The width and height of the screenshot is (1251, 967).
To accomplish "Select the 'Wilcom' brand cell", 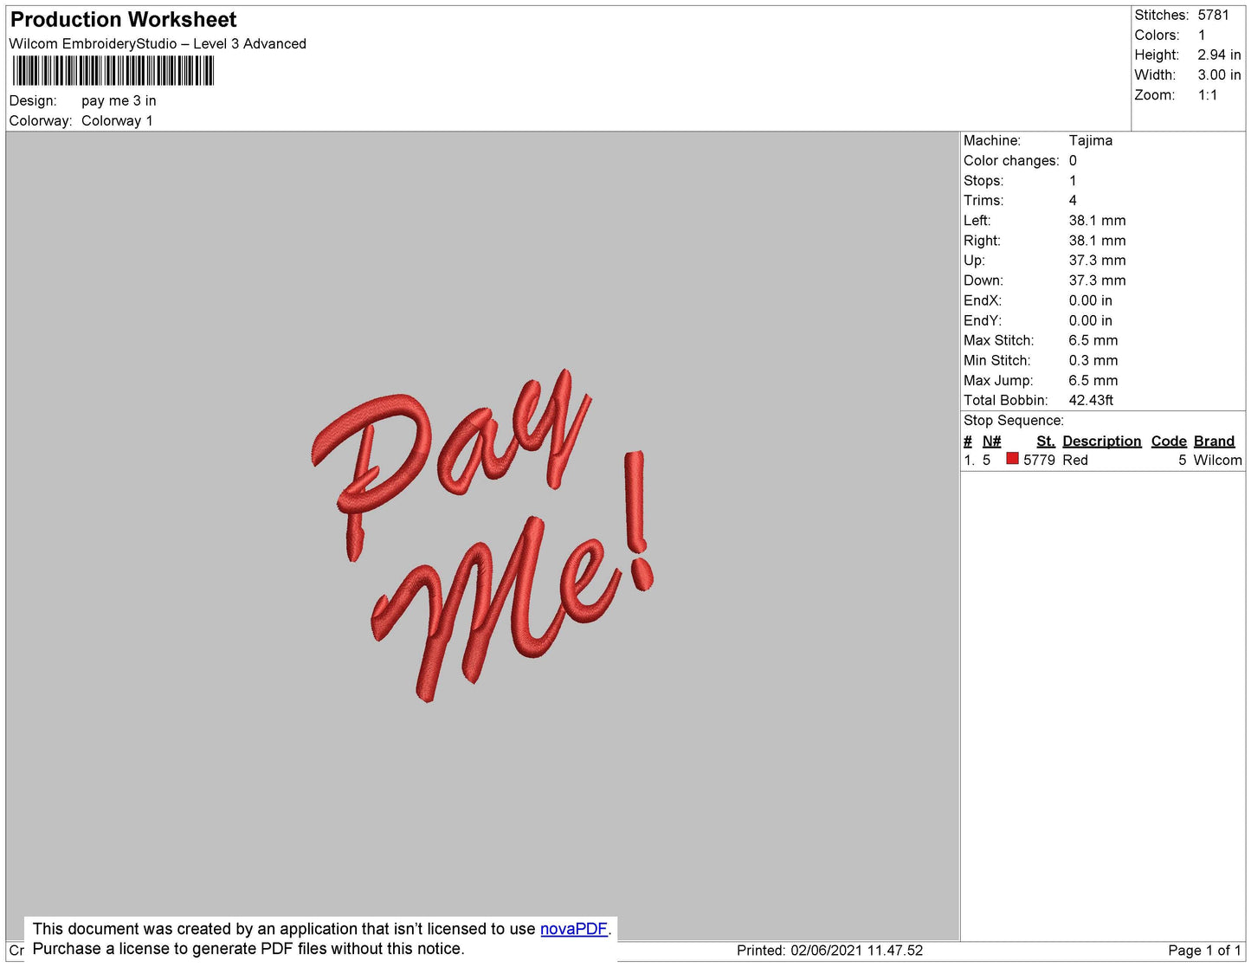I will (x=1217, y=461).
